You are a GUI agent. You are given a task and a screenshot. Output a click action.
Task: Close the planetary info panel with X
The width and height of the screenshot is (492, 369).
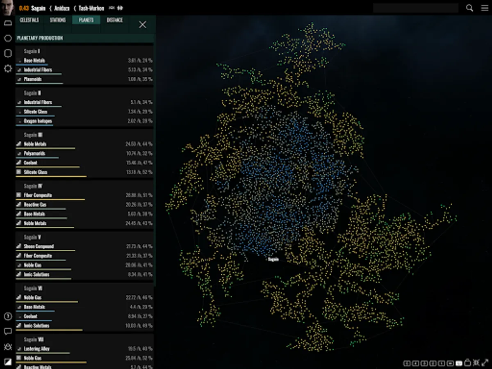point(143,25)
